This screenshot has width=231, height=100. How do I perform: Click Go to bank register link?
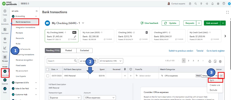pos(216,51)
